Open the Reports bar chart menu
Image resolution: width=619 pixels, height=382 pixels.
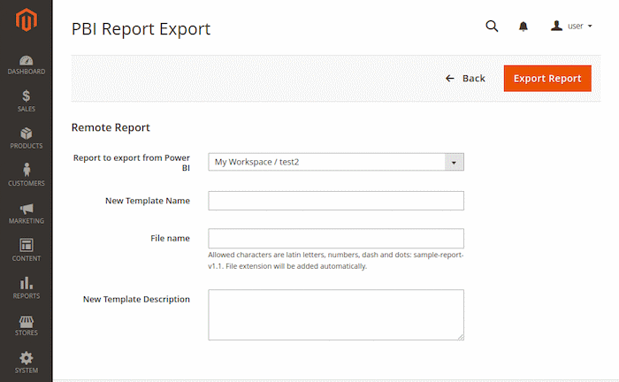(x=26, y=287)
